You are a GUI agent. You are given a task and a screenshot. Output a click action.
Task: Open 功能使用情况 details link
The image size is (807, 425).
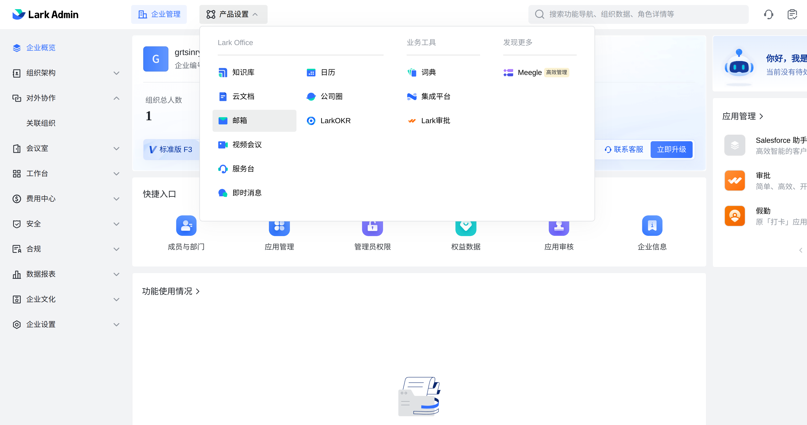tap(171, 291)
